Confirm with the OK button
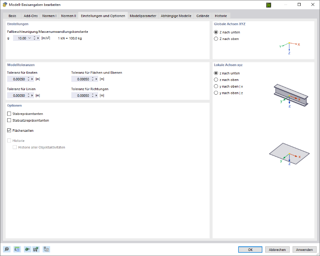The height and width of the screenshot is (256, 320). [x=250, y=249]
